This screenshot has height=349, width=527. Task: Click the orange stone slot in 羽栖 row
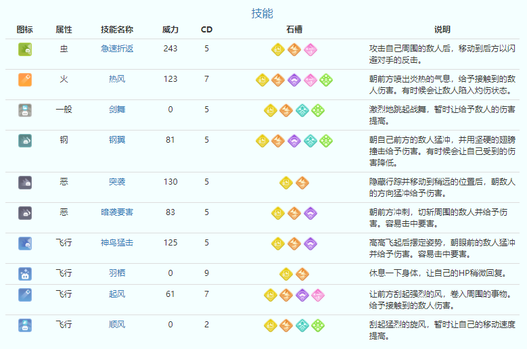click(302, 274)
